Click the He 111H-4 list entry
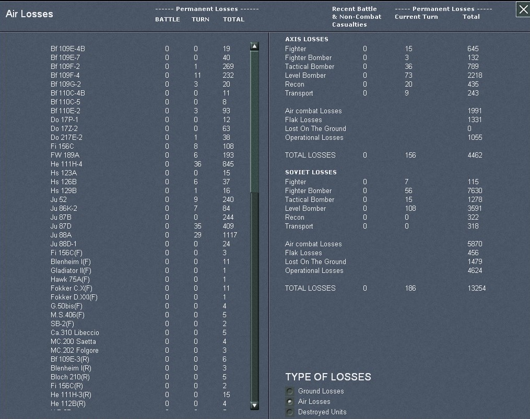 pos(66,164)
